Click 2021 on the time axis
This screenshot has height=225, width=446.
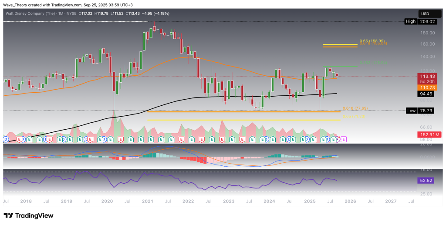(148, 201)
